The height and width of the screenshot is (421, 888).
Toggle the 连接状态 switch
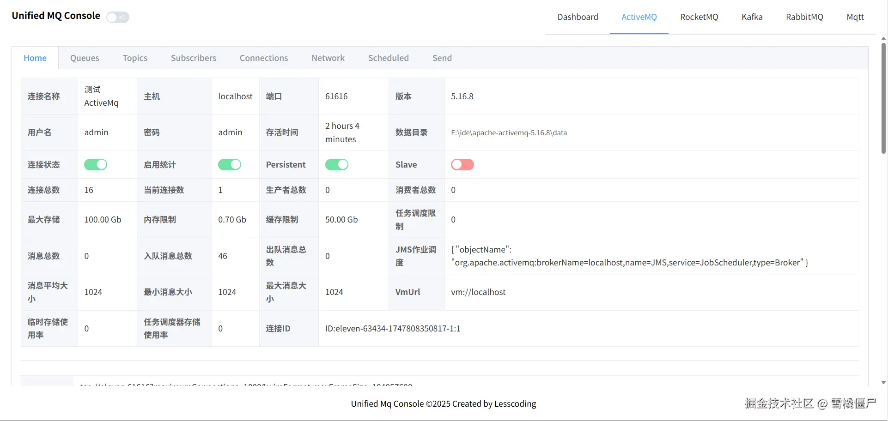(96, 165)
